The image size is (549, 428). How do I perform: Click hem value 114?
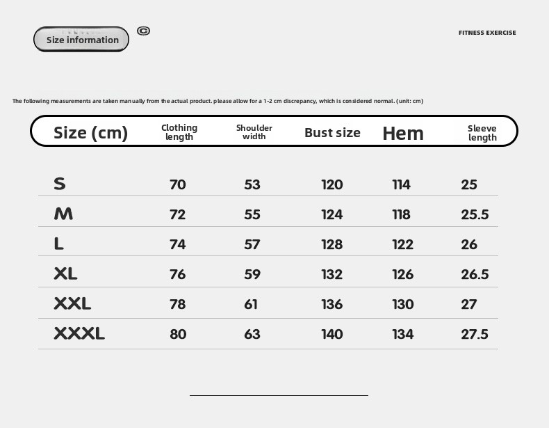tap(401, 184)
